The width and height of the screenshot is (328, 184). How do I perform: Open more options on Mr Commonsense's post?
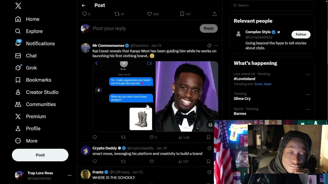point(216,45)
